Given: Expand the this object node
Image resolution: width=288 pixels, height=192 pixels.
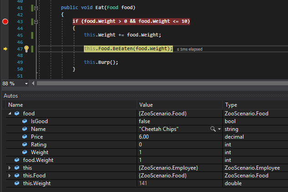Looking at the screenshot, I should pos(10,168).
